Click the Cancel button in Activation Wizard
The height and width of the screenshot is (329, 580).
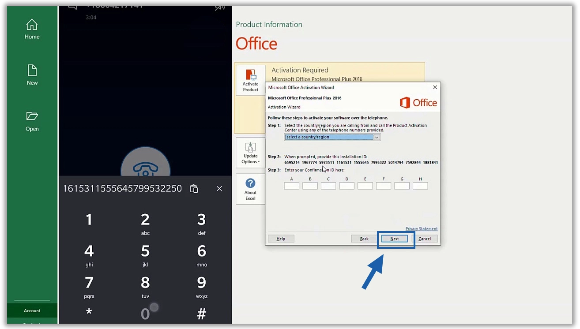425,239
